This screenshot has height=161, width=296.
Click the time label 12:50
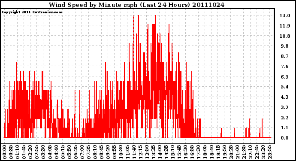tap(147, 152)
